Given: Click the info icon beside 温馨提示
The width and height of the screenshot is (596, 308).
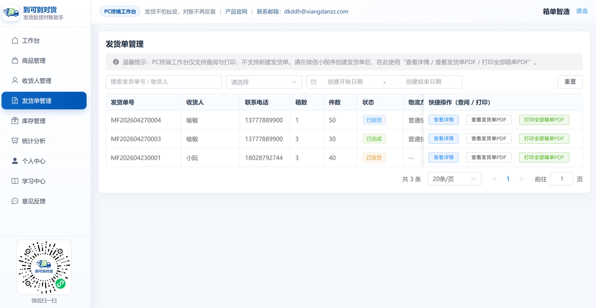Looking at the screenshot, I should [x=116, y=62].
